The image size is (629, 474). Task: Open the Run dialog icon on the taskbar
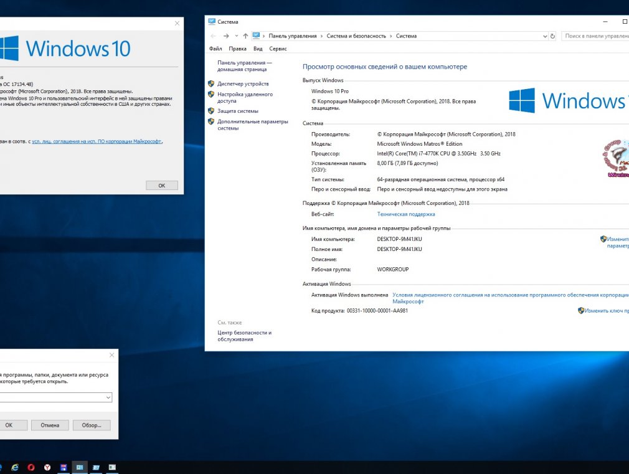(x=96, y=467)
